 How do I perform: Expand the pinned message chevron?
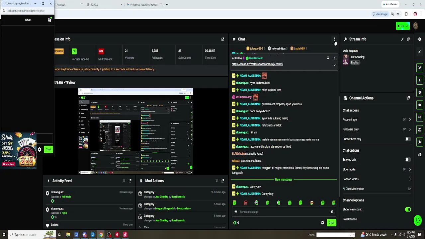click(x=334, y=65)
